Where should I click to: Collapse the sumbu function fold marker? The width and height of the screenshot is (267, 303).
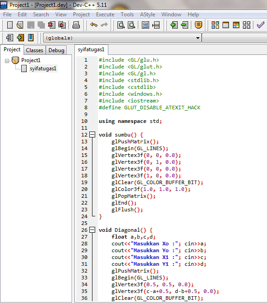92,135
